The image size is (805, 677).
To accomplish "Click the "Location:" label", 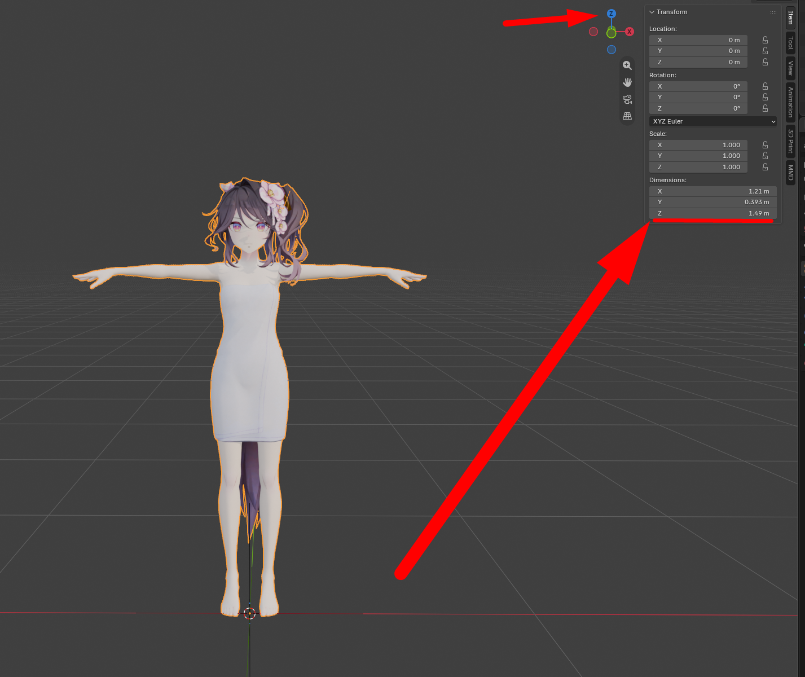I will [663, 29].
